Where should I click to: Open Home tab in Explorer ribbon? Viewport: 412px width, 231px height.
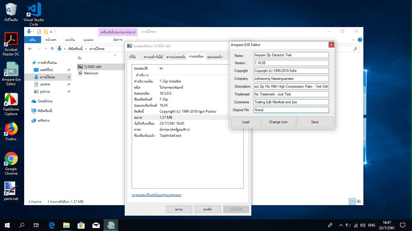(x=51, y=40)
